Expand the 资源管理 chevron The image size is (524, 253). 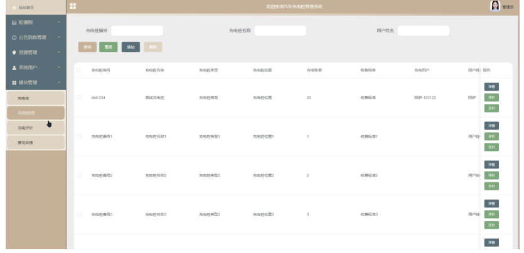(x=59, y=53)
